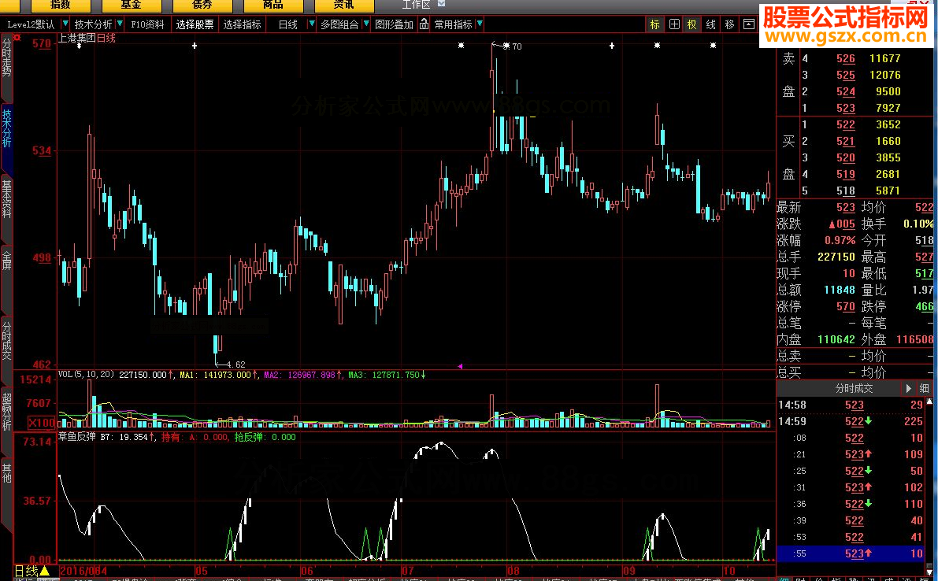Click the F10资料 button
938x581 pixels.
[x=148, y=24]
